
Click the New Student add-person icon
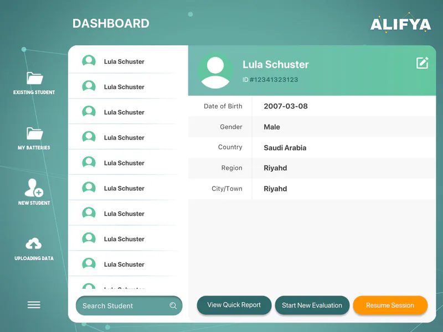click(x=34, y=188)
